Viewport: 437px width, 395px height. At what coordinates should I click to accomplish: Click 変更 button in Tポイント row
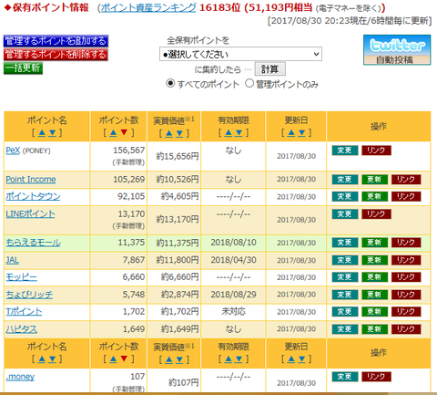[x=345, y=312]
